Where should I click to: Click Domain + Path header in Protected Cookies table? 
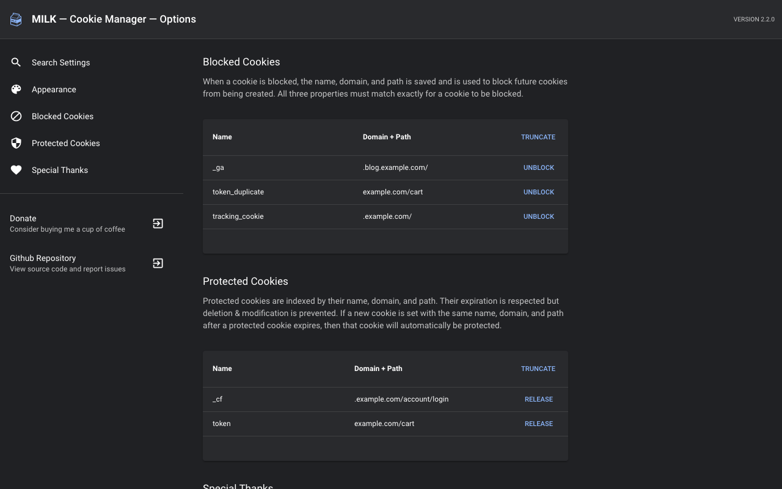(378, 369)
